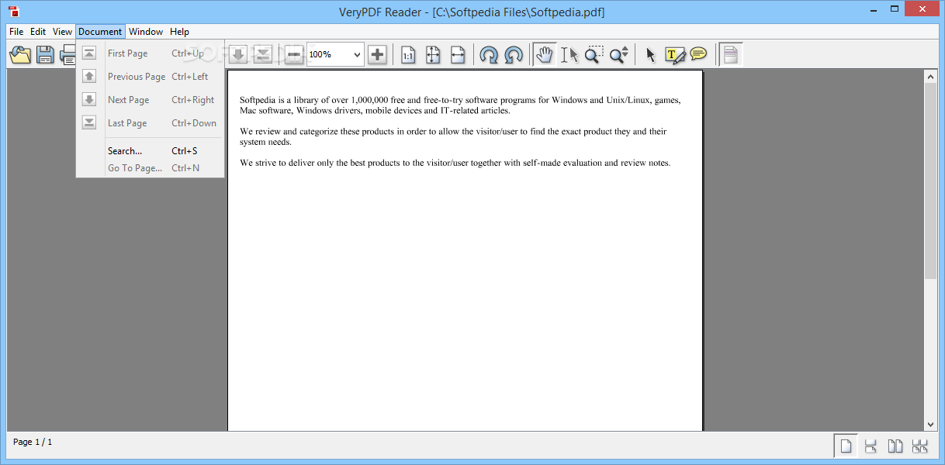The image size is (945, 465).
Task: Click the 'Page 1 / 1' status text
Action: [x=33, y=442]
